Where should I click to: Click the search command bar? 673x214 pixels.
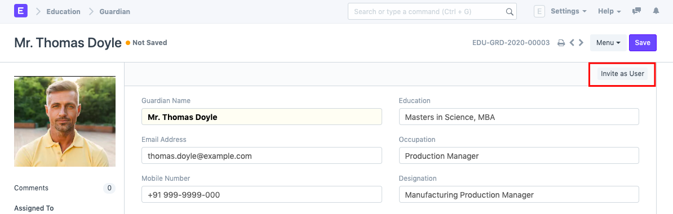coord(432,12)
